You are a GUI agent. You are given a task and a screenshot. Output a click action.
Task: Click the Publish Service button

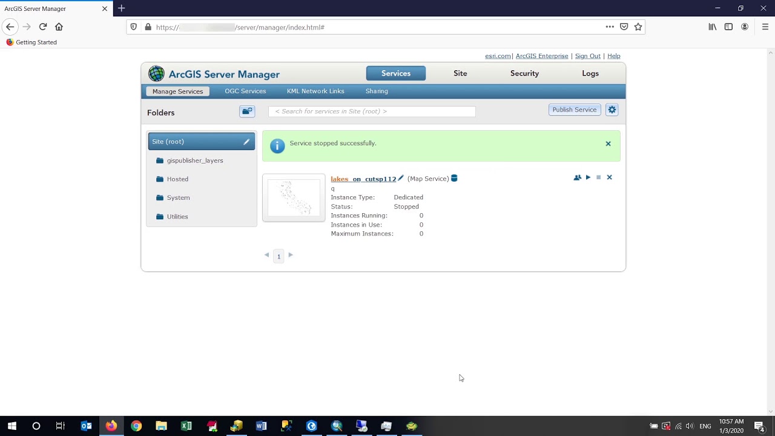tap(575, 110)
